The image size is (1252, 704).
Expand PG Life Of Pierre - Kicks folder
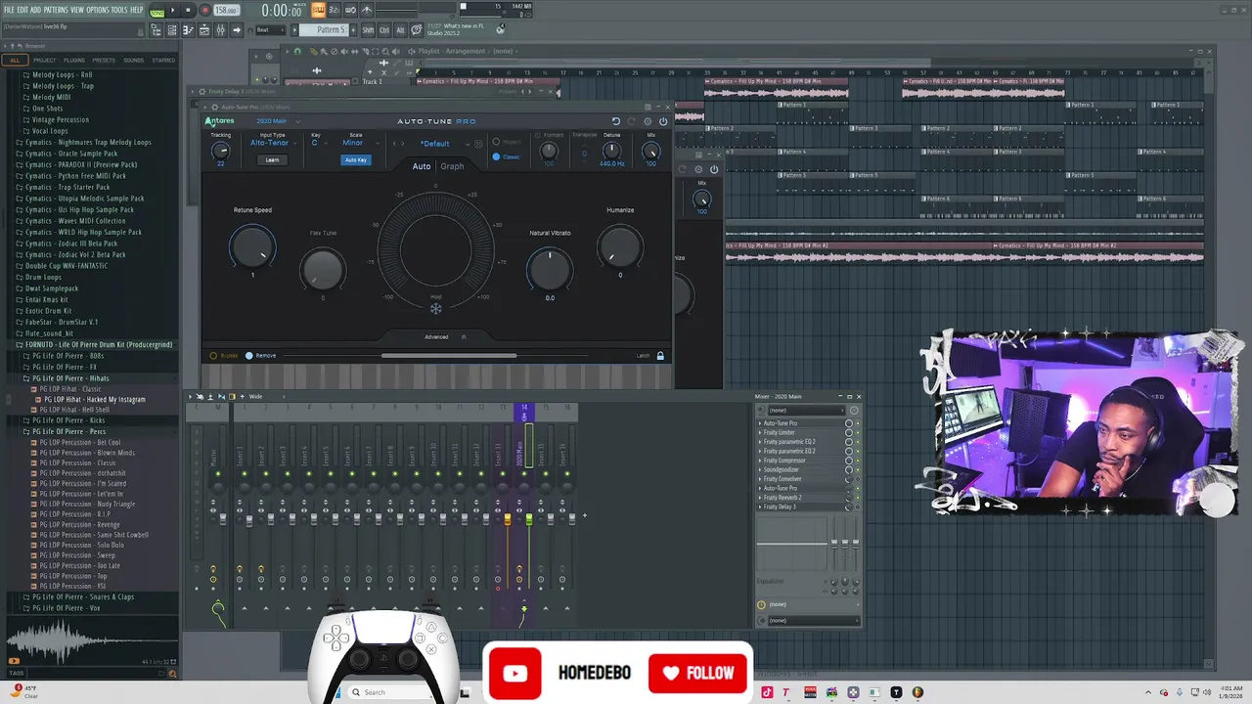[68, 420]
